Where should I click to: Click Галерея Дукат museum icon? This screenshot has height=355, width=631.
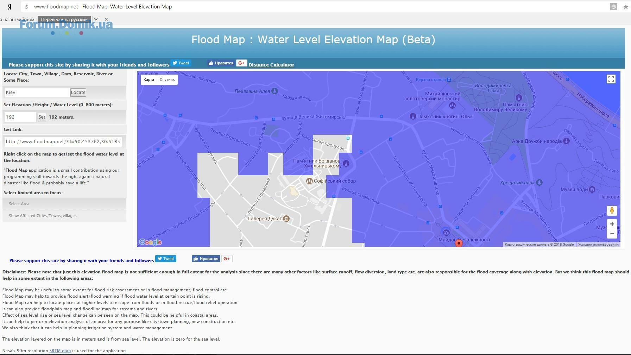tap(286, 218)
